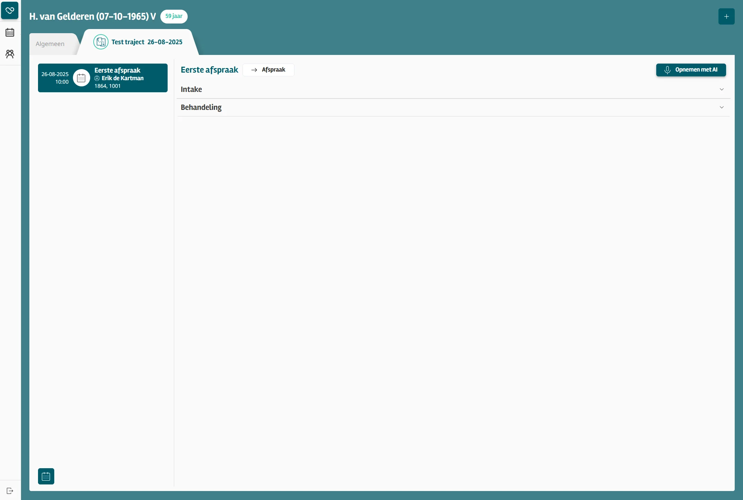Click the Afspraak button
This screenshot has width=743, height=500.
coord(269,70)
